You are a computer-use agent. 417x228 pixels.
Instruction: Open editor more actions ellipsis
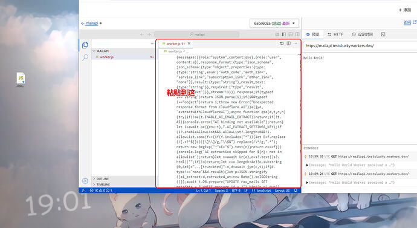(296, 44)
